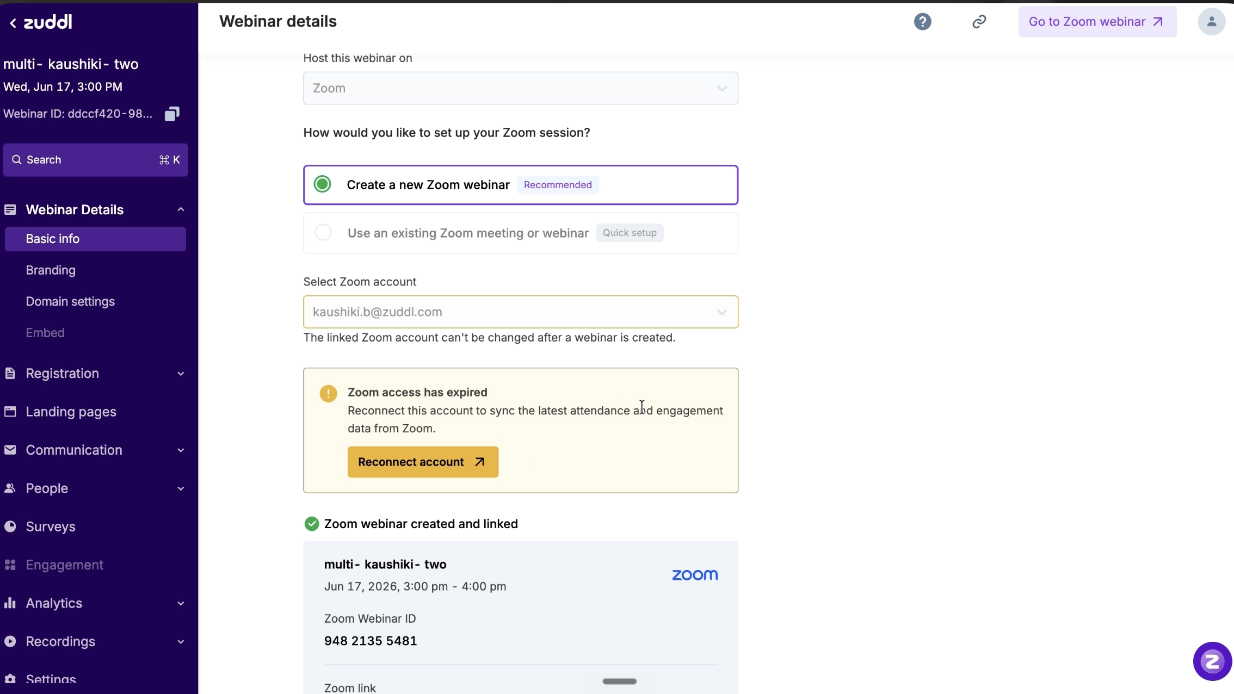
Task: Click the Quick setup badge
Action: pos(630,233)
